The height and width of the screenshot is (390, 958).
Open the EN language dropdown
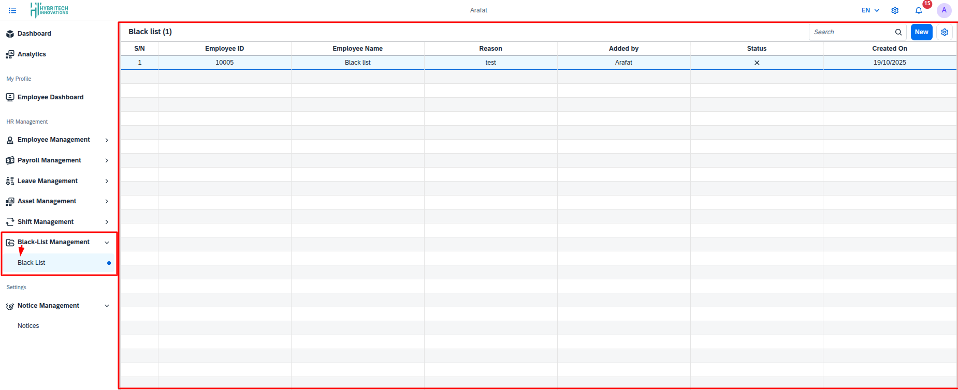tap(870, 10)
